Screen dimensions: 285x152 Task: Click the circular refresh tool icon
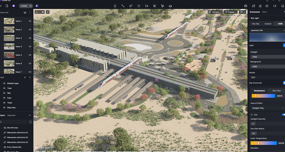tap(139, 6)
